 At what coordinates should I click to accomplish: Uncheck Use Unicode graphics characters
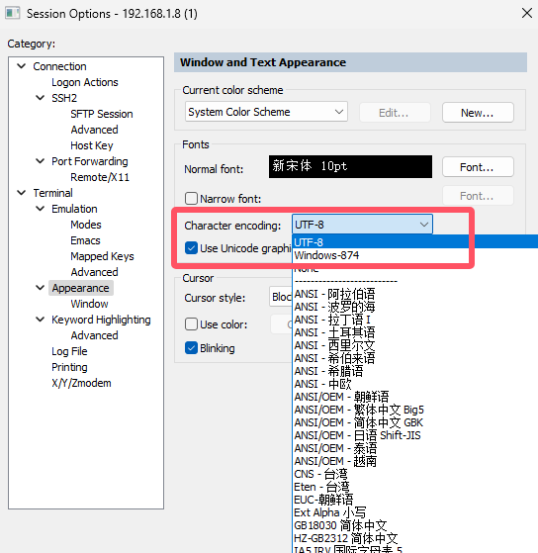[x=191, y=247]
